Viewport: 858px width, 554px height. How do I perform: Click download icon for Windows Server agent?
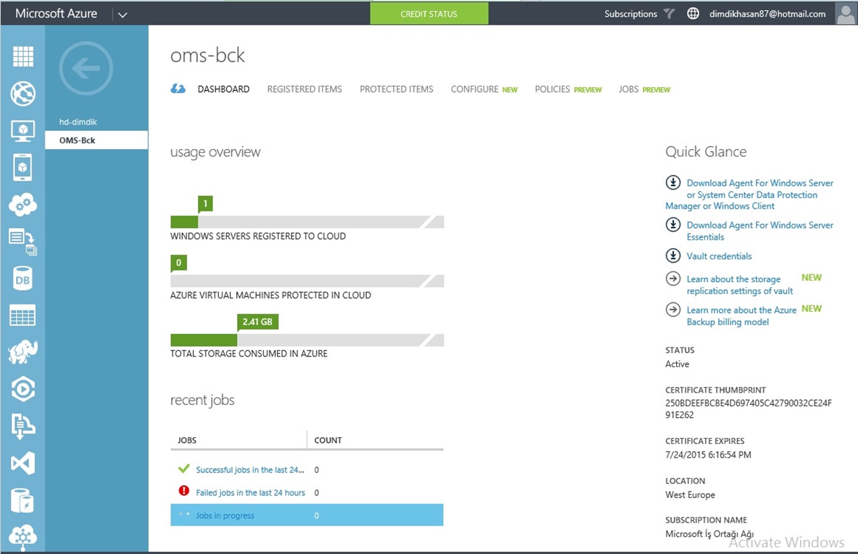point(673,183)
